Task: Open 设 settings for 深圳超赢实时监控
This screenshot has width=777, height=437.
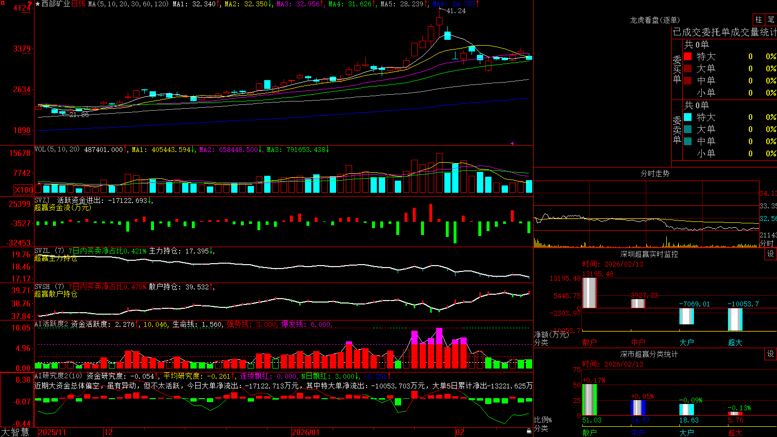Action: point(771,254)
